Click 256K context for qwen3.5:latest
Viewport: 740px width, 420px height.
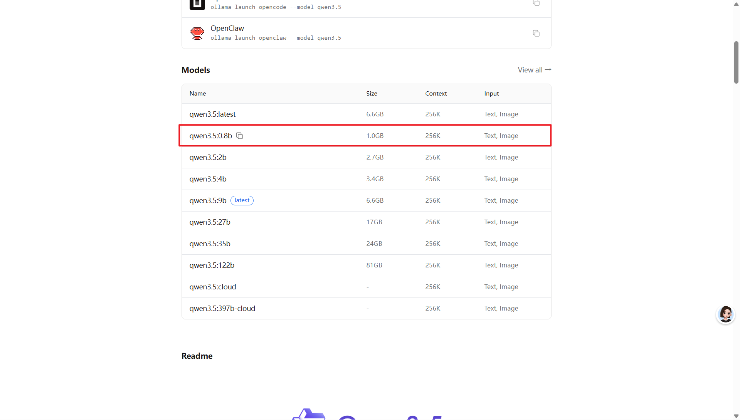[432, 114]
